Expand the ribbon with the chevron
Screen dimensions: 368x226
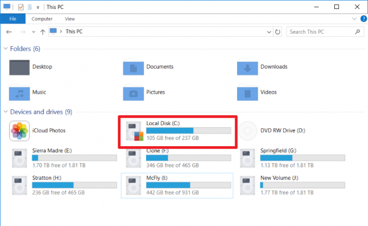[354, 19]
